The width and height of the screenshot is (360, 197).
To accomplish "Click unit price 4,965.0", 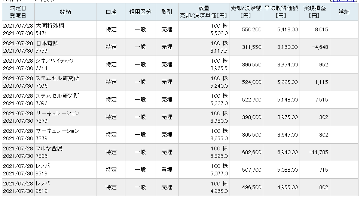I will [x=219, y=191].
